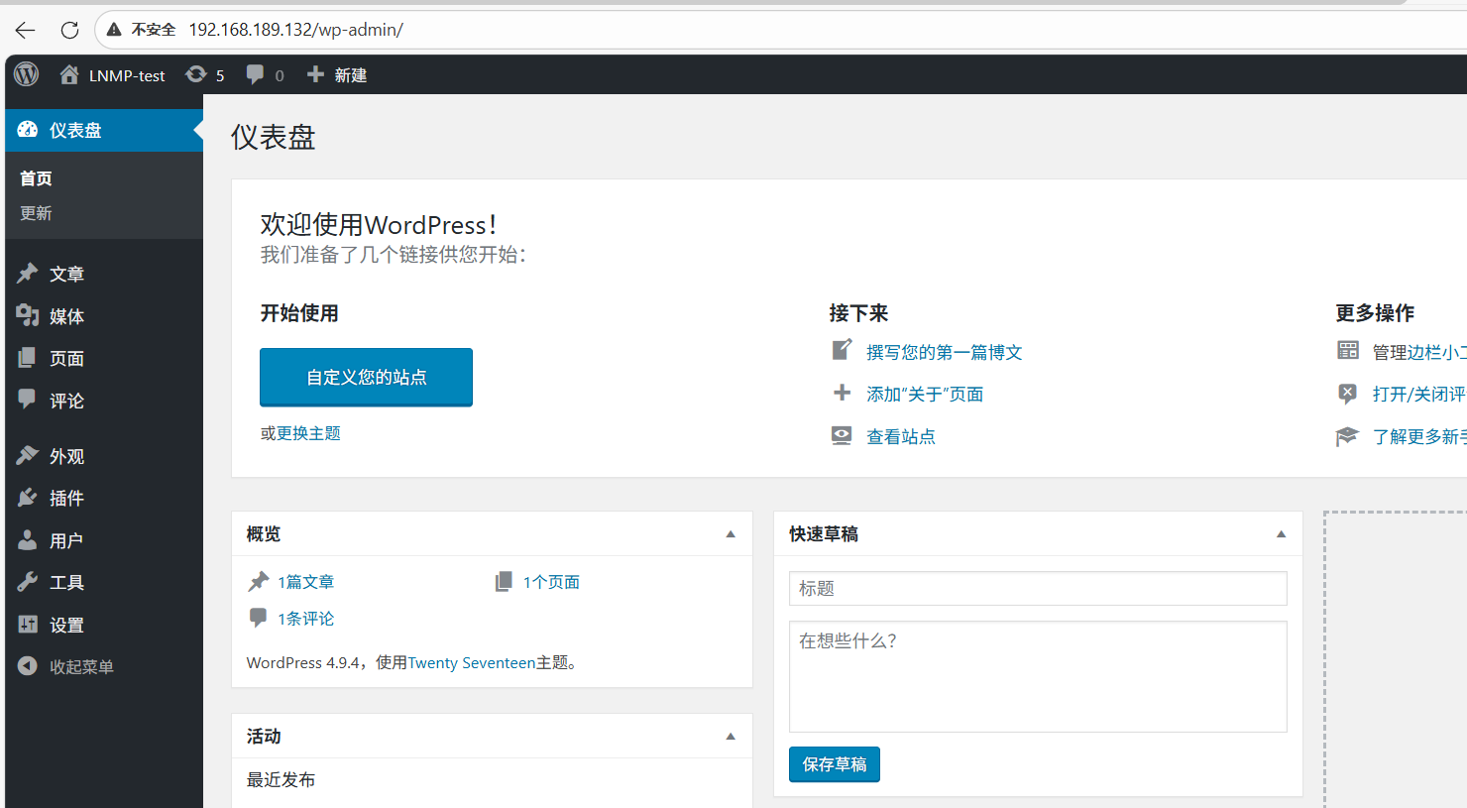Open the Twenty Seventeen theme link
The image size is (1467, 808).
tap(472, 662)
